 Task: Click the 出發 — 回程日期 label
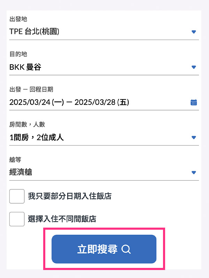tap(31, 89)
